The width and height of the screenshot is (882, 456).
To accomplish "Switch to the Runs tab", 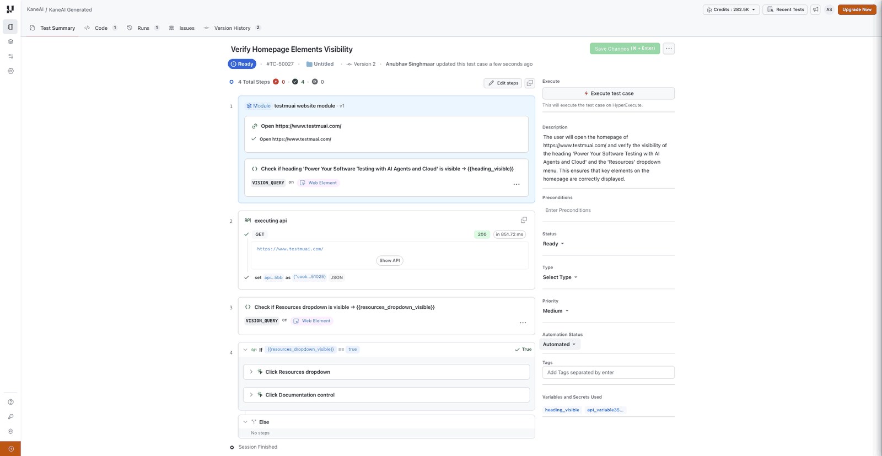I will click(x=143, y=28).
